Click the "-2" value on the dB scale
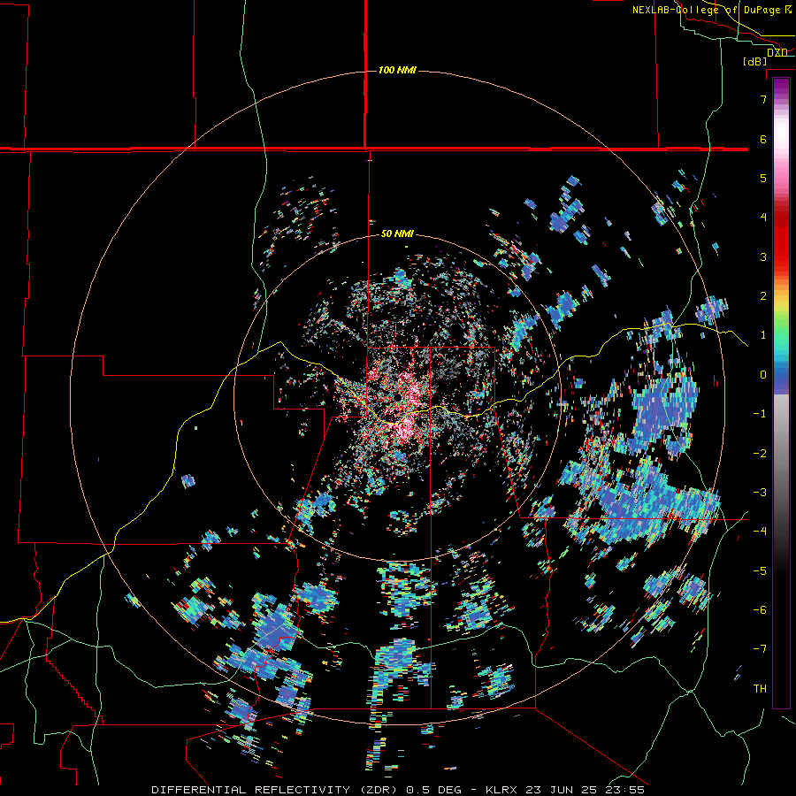The image size is (796, 796). (x=760, y=453)
